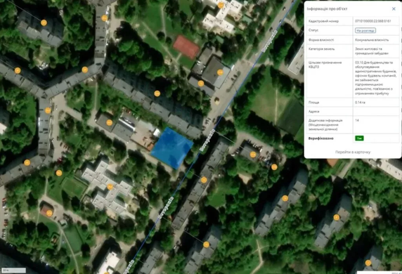Select the highlighted blue land parcel

(172, 148)
